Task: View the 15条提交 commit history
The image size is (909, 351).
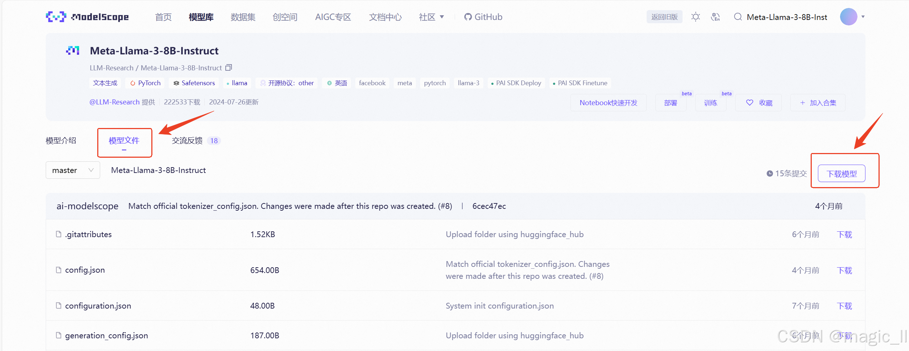Action: point(787,173)
